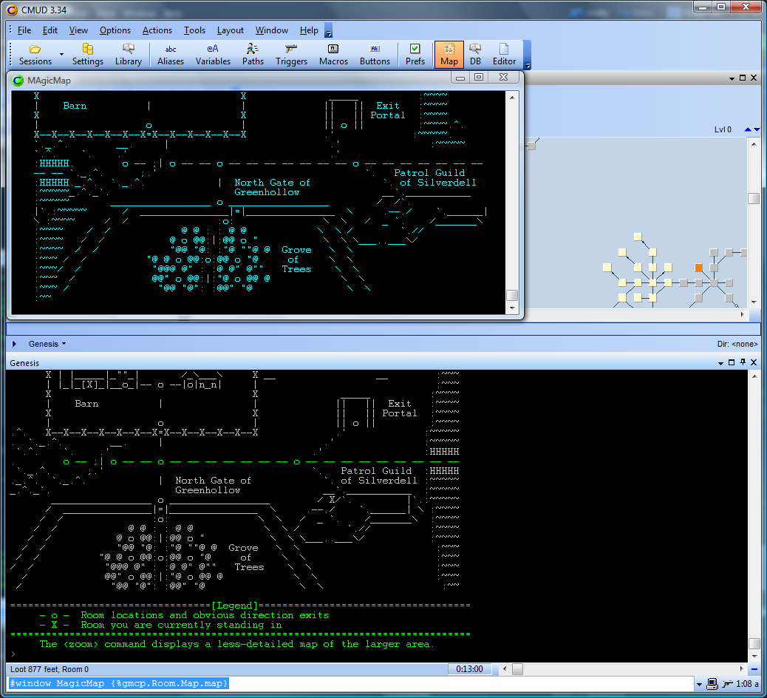Click MAgicMap scroll down arrow
Viewport: 767px width, 698px height.
pos(511,308)
